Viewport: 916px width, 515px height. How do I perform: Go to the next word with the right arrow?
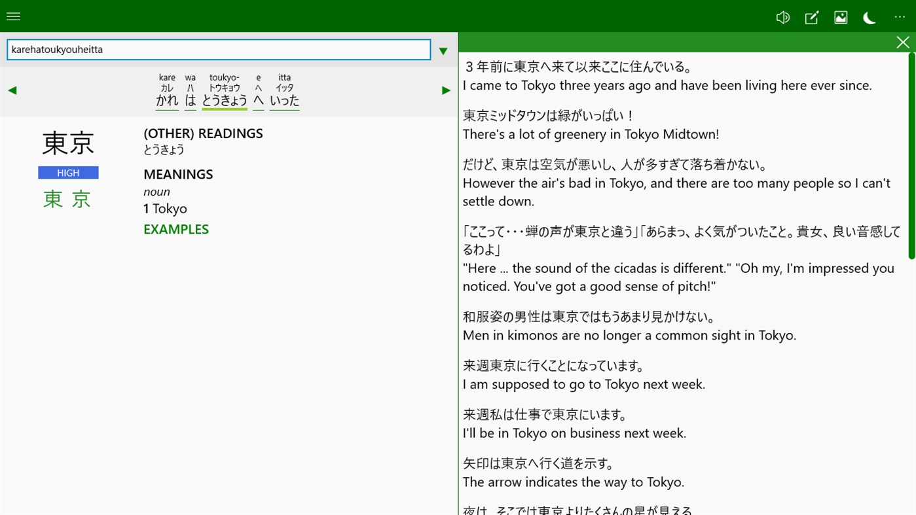click(446, 90)
